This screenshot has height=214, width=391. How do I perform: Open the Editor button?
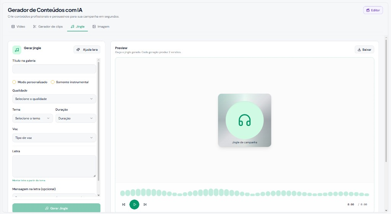373,10
